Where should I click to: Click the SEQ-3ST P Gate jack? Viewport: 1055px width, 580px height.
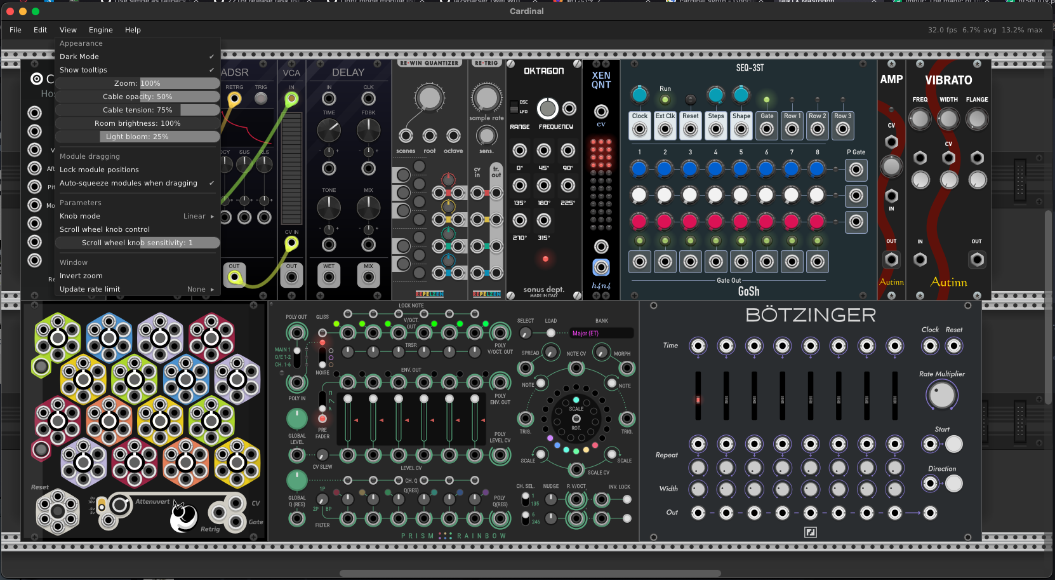856,170
